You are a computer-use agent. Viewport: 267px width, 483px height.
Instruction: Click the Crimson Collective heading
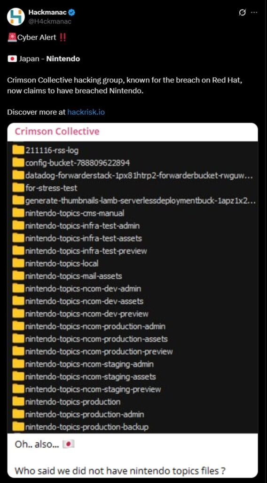pyautogui.click(x=57, y=131)
